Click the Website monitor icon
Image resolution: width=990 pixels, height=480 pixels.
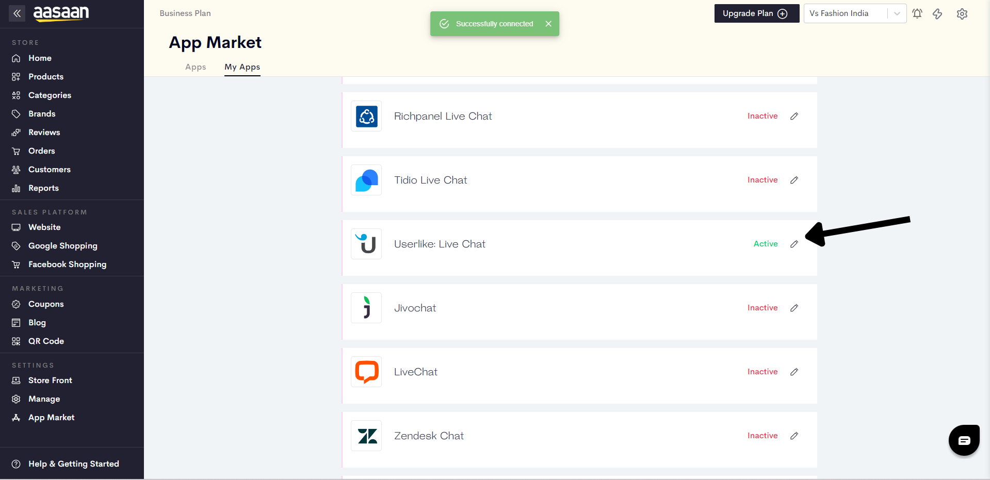[x=16, y=227]
